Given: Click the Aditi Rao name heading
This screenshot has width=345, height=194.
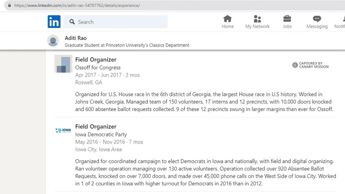Looking at the screenshot, I should point(75,38).
